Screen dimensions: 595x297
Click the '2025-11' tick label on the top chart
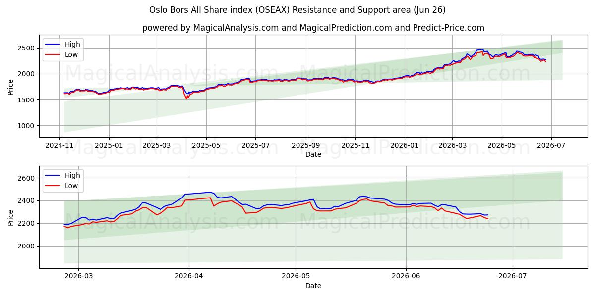pyautogui.click(x=355, y=145)
